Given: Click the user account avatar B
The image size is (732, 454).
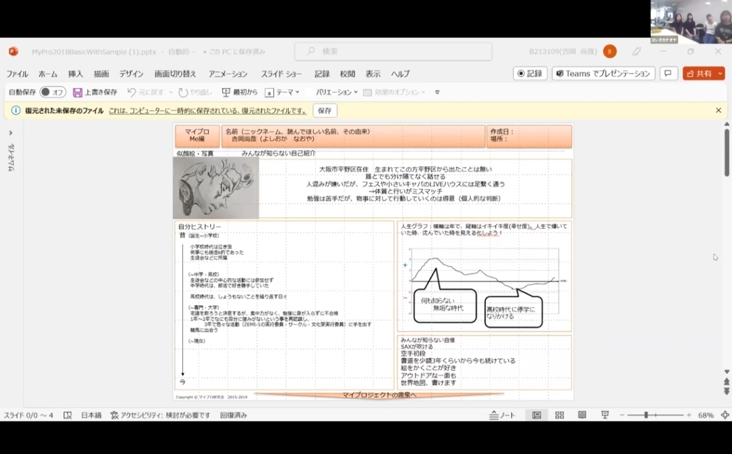Looking at the screenshot, I should point(610,51).
